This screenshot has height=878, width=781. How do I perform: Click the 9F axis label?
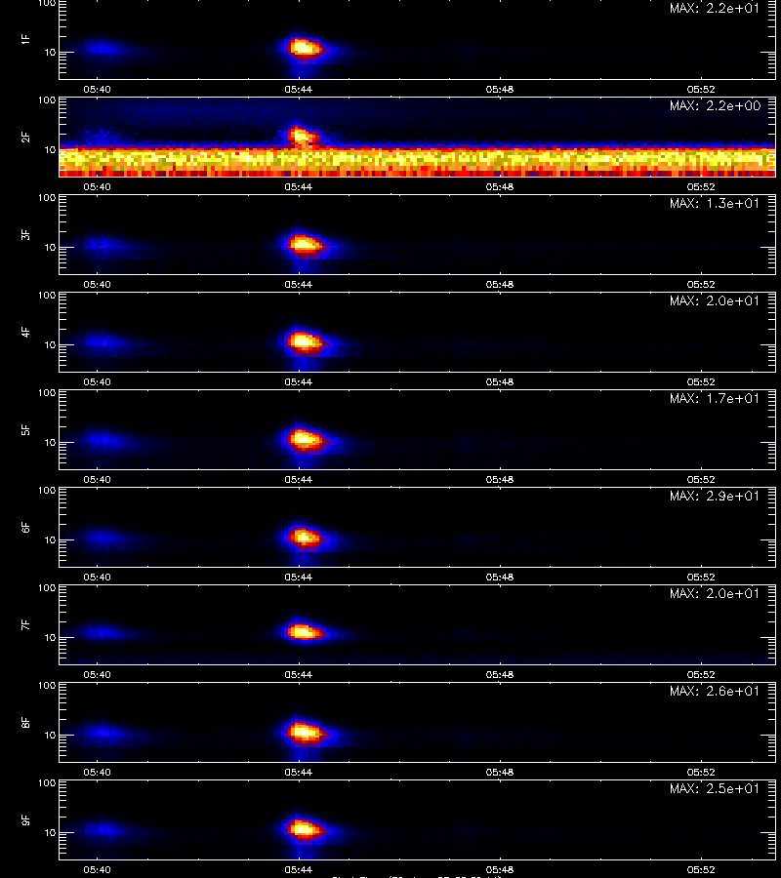(x=25, y=819)
